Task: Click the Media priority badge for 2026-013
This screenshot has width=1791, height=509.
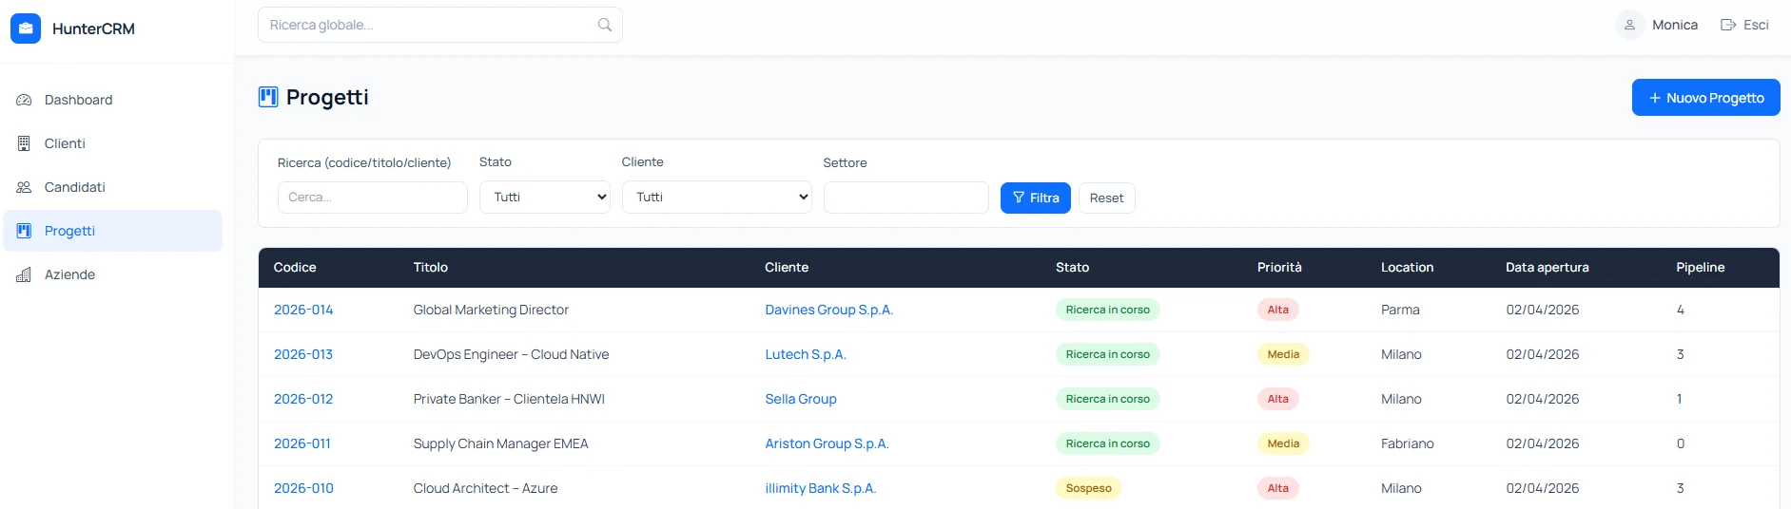Action: 1283,354
